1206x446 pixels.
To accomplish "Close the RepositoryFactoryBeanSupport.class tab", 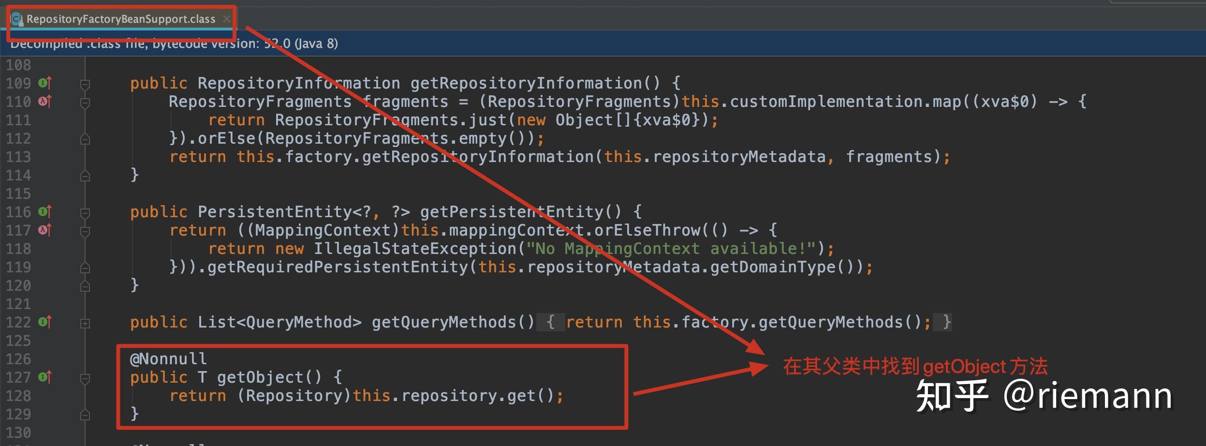I will coord(226,19).
